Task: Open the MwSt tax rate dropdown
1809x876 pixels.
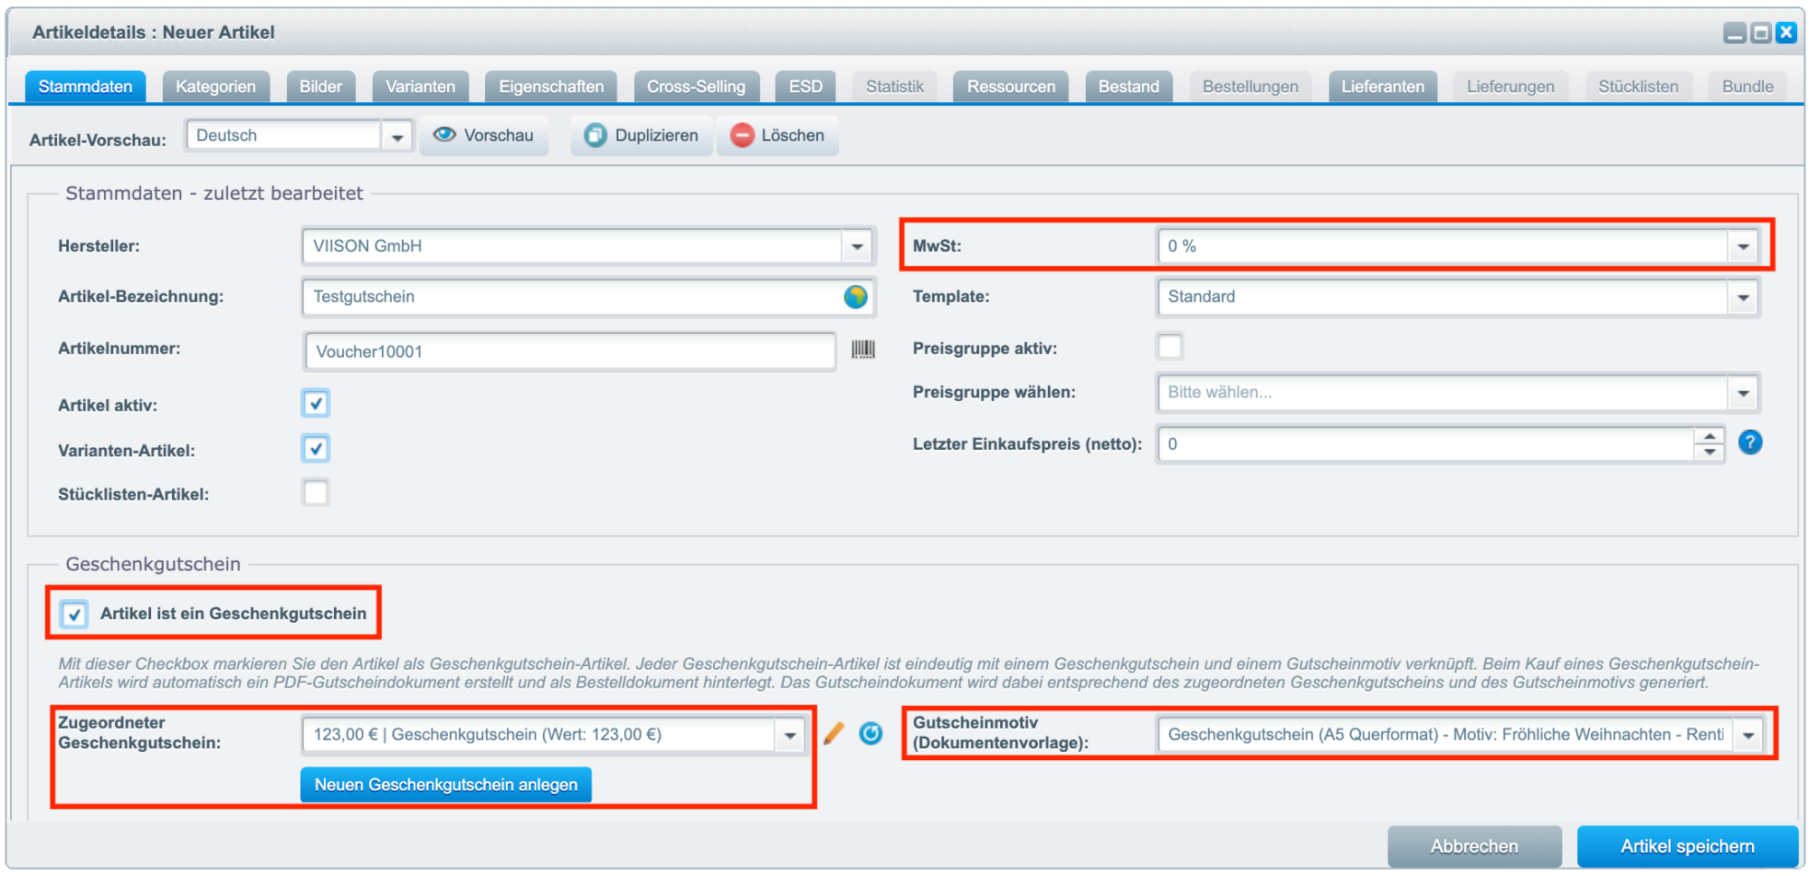Action: pyautogui.click(x=1743, y=246)
